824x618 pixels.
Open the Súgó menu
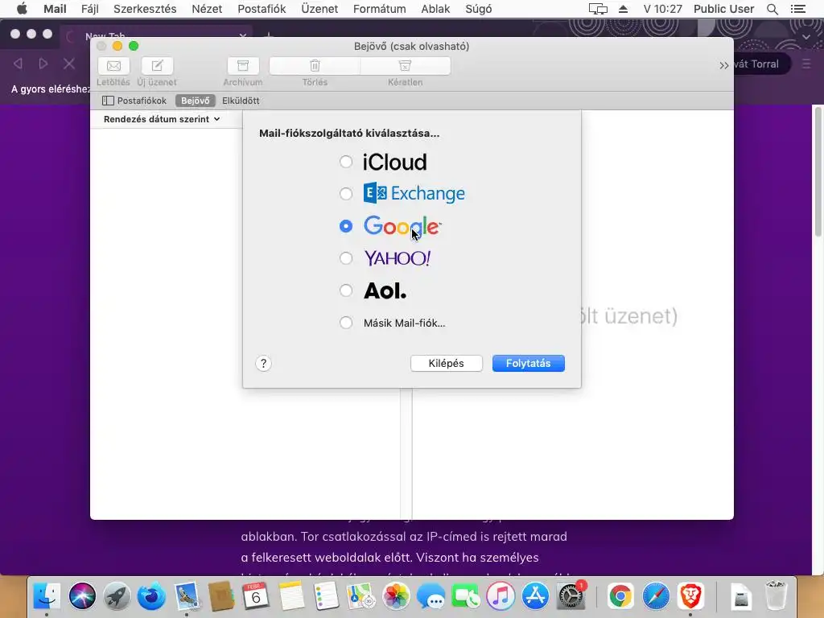[479, 9]
